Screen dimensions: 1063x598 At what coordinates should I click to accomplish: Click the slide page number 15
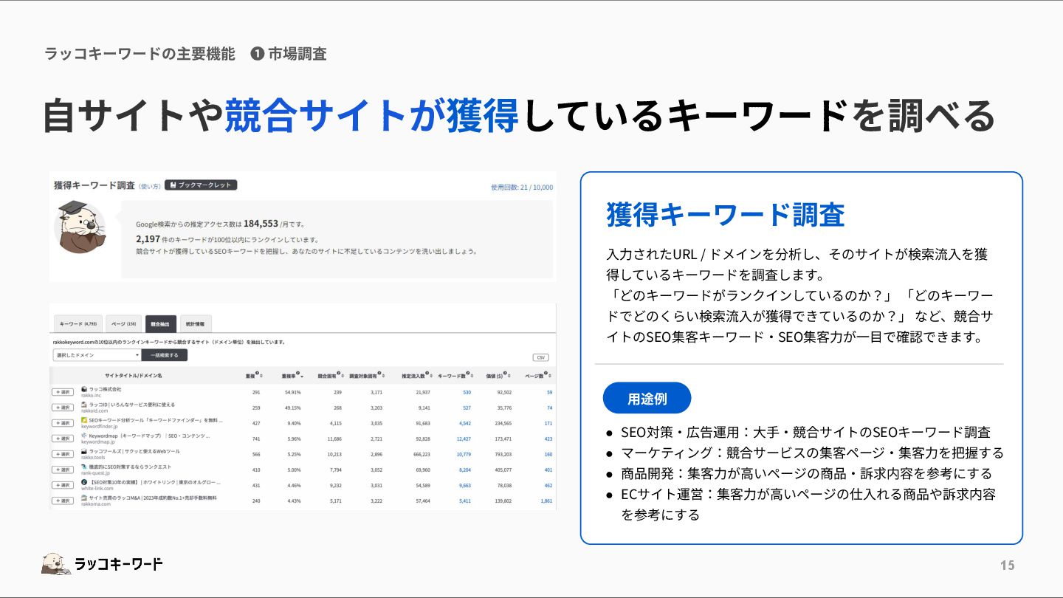pyautogui.click(x=1007, y=566)
